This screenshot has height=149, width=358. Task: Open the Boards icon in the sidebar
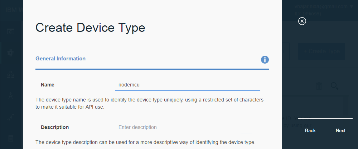pyautogui.click(x=10, y=31)
